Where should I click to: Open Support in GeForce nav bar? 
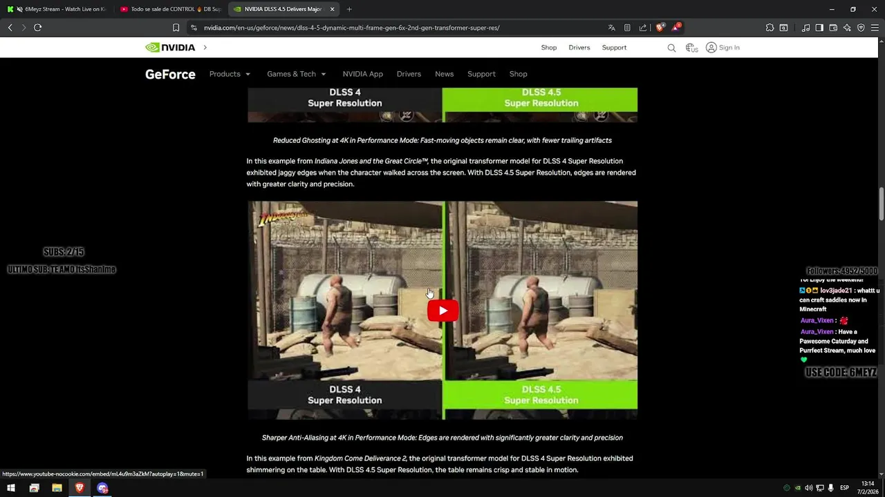[x=481, y=74]
